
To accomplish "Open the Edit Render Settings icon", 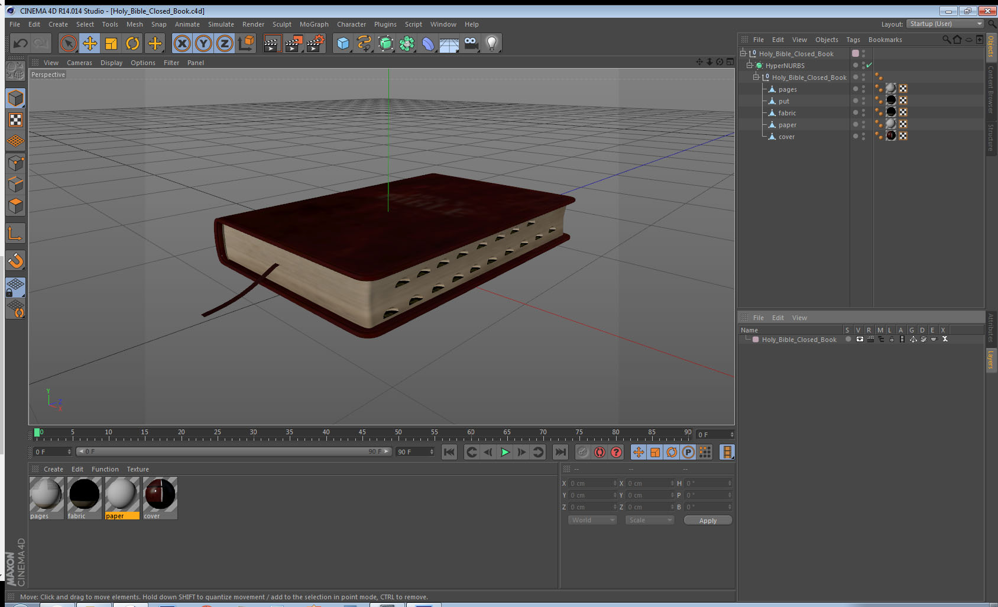I will pos(316,43).
